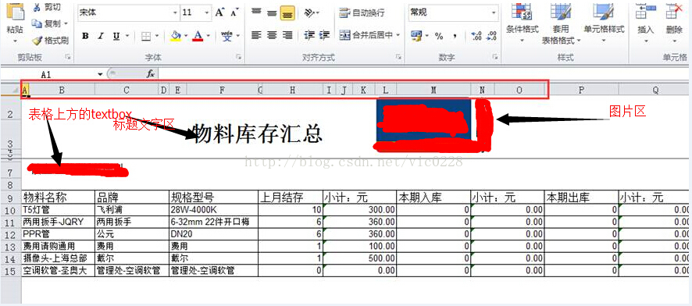This screenshot has width=692, height=306.
Task: Toggle underline formatting (U)
Action: (116, 36)
